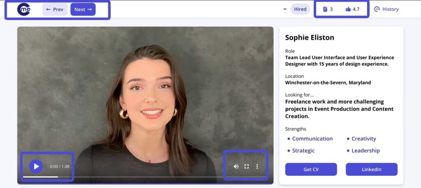
Task: Open the documents icon showing 3
Action: pos(325,9)
